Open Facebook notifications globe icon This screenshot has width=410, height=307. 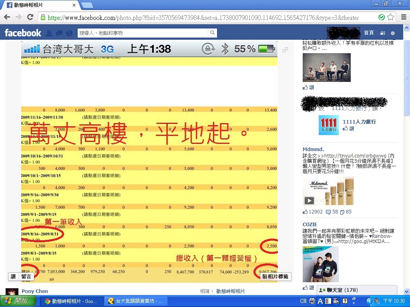pos(69,33)
